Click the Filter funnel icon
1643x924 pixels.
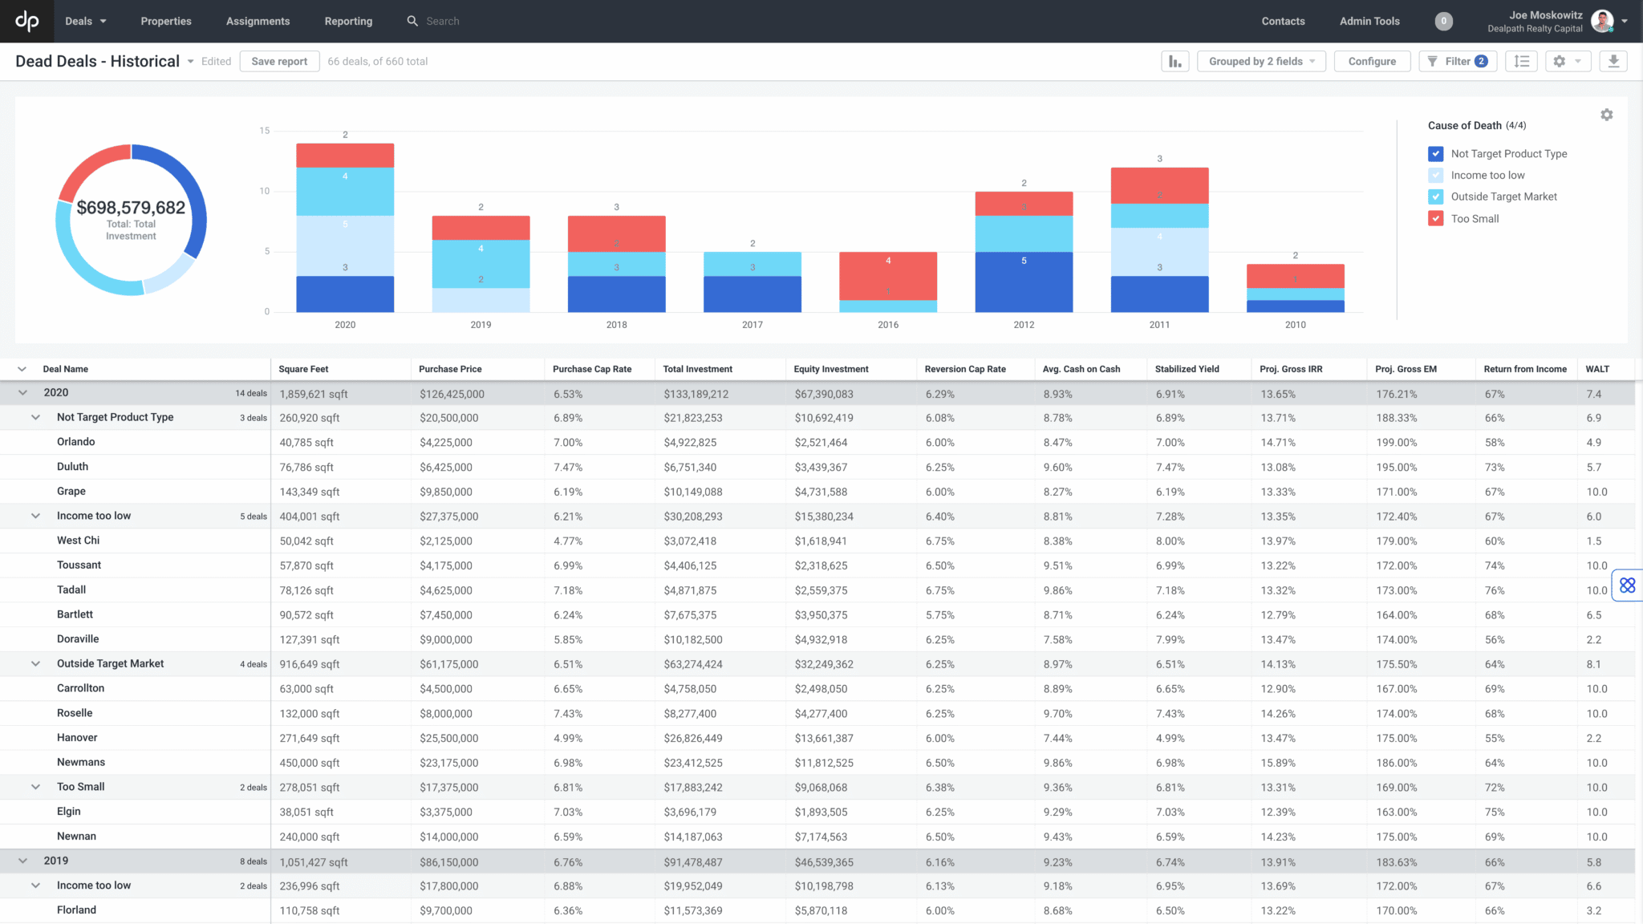coord(1434,61)
